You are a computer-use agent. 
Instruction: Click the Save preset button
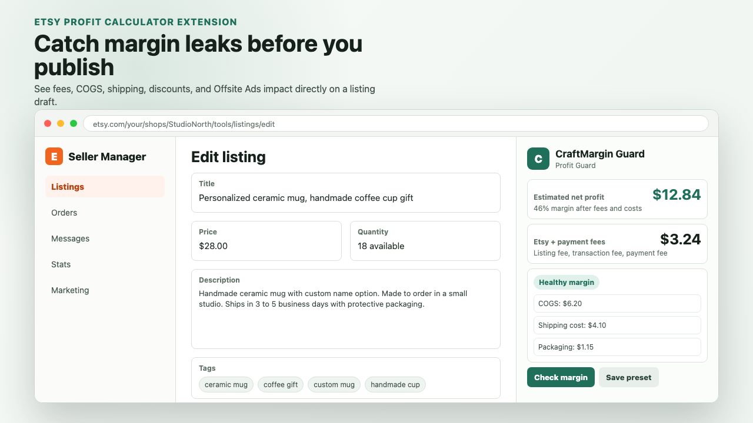(x=628, y=377)
